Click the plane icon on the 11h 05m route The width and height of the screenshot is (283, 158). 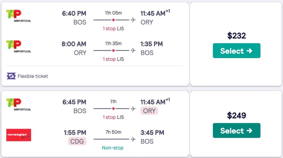point(133,20)
